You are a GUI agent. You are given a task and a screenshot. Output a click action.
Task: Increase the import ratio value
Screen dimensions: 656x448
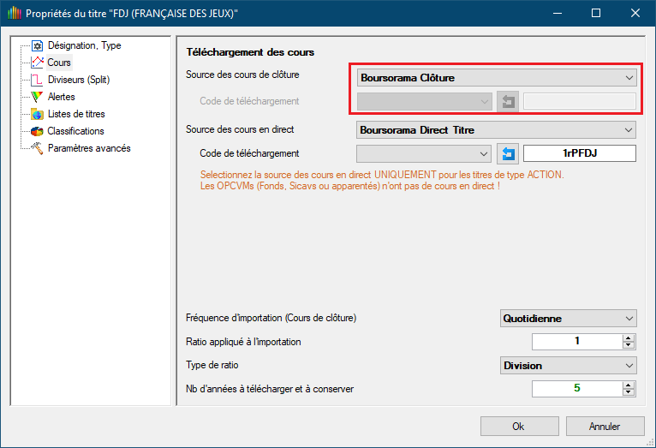tap(629, 338)
